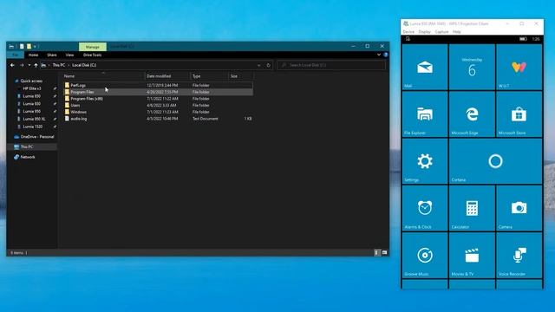The image size is (555, 312).
Task: Select Lumia 1520 in navigation pane
Action: pyautogui.click(x=33, y=127)
